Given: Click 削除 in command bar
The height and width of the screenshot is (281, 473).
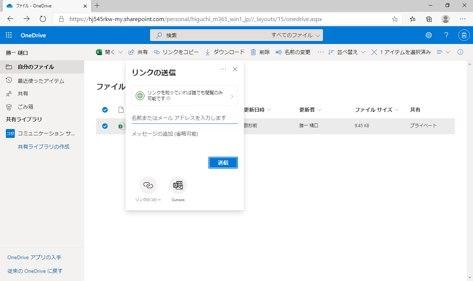Looking at the screenshot, I should [260, 52].
